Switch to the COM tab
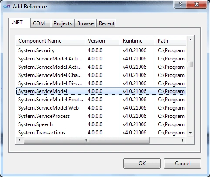This screenshot has width=210, height=177. (41, 23)
